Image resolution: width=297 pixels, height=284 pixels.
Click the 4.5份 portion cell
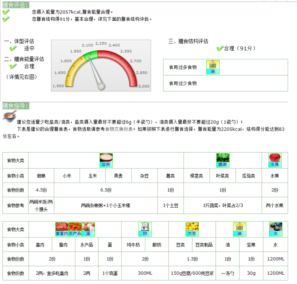41,190
